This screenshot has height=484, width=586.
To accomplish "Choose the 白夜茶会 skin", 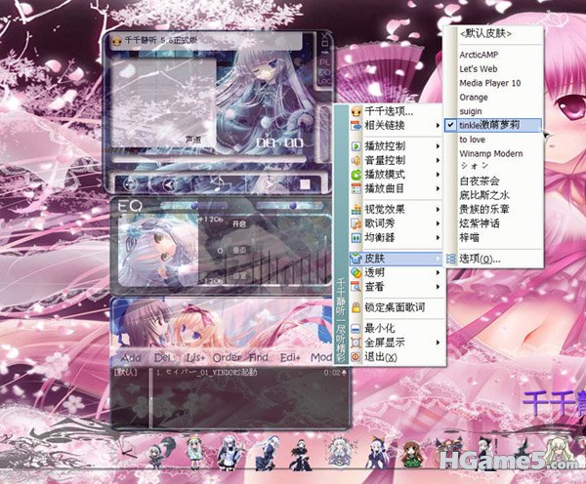I will tap(480, 181).
